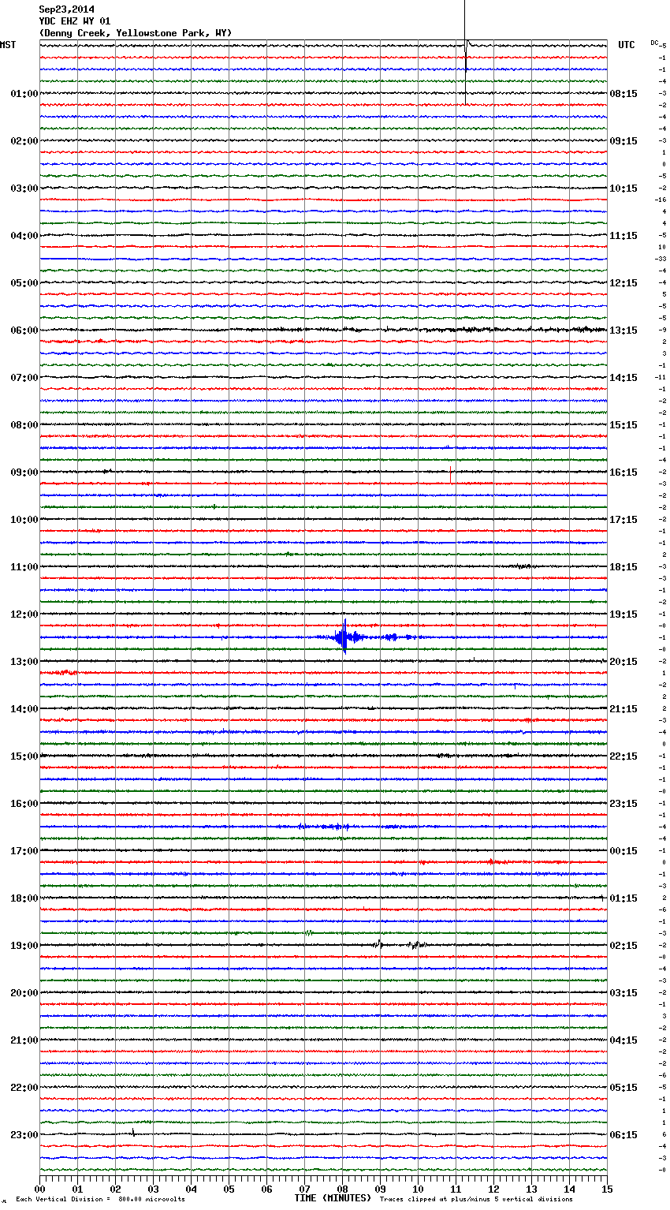Image resolution: width=670 pixels, height=1210 pixels.
Task: Select the 21:00 MST time label
Action: click(24, 1040)
